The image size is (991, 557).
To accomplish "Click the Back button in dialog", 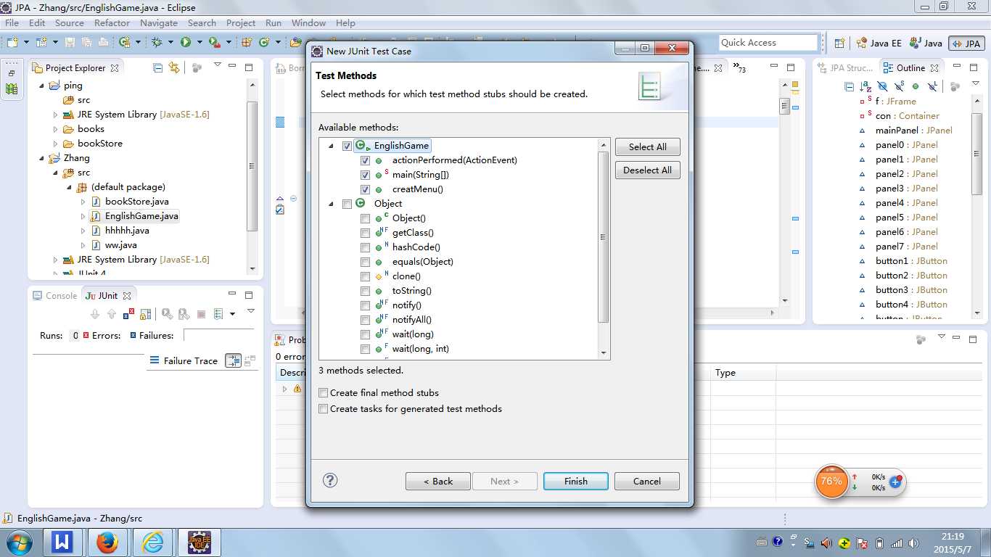I will [438, 481].
